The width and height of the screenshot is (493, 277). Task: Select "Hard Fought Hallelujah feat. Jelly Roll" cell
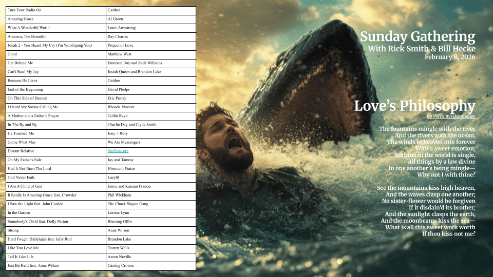(x=41, y=239)
